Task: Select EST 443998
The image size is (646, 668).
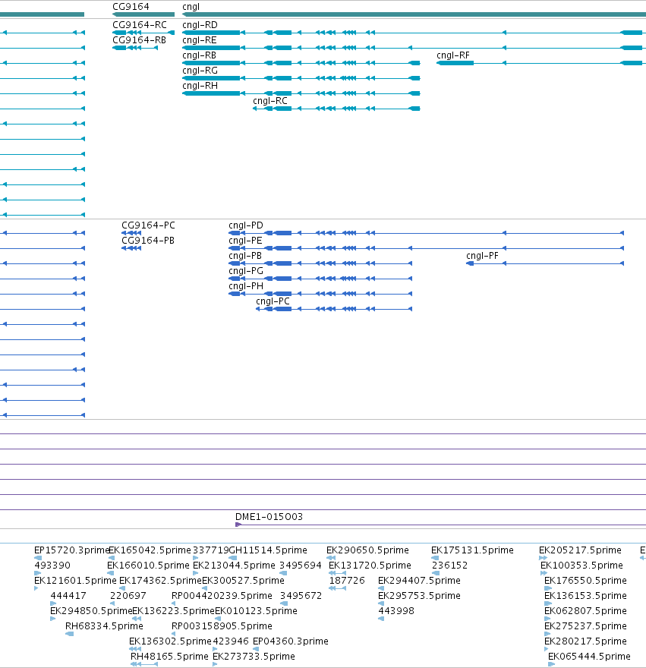Action: (396, 611)
